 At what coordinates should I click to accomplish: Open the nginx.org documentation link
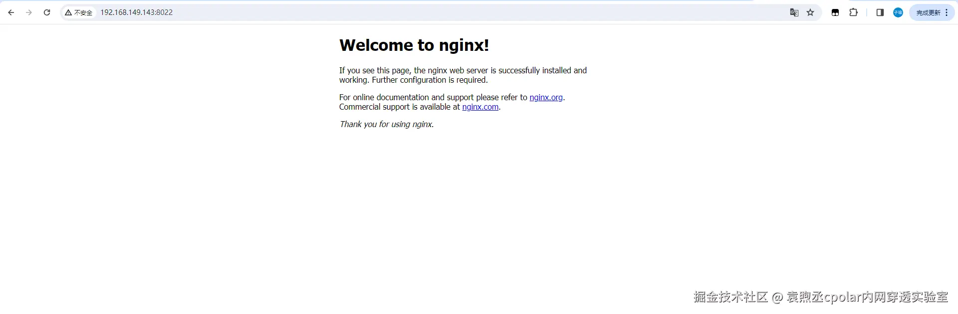[546, 97]
